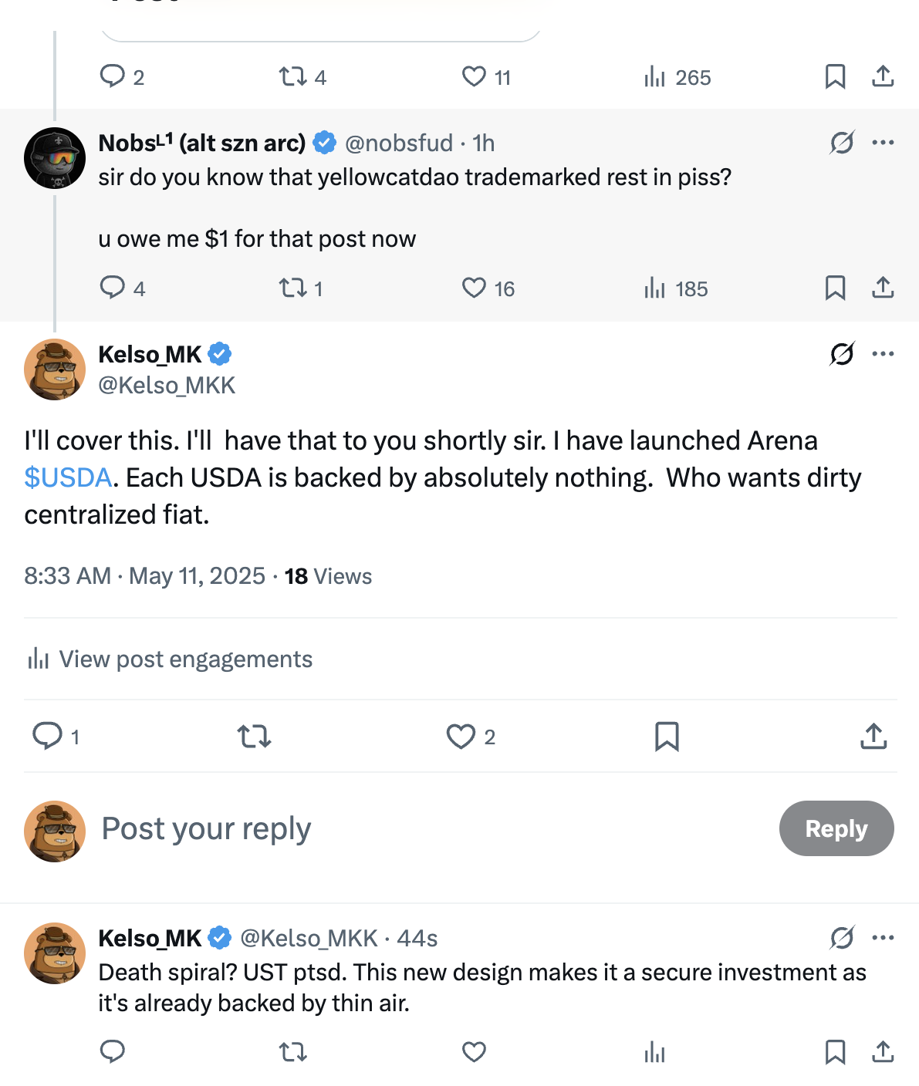The image size is (919, 1086).
Task: Share the Nobs reply
Action: click(x=883, y=288)
